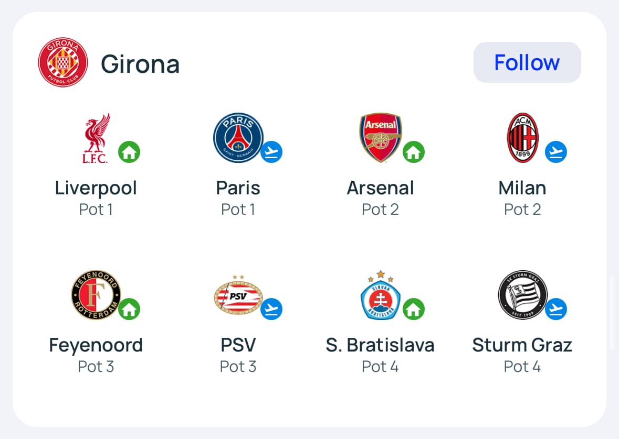The image size is (619, 439).
Task: Tap the Arsenal cannon crest
Action: coord(380,138)
